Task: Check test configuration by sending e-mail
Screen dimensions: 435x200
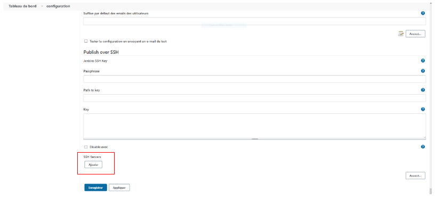Action: click(x=86, y=41)
